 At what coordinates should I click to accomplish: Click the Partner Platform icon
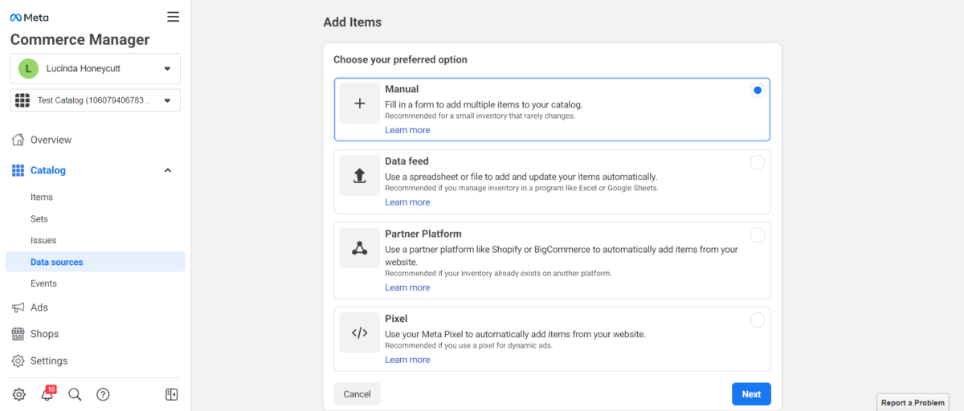click(359, 248)
